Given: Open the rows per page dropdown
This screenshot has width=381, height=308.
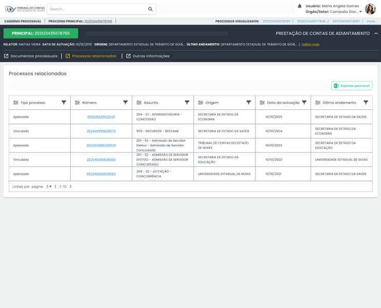Looking at the screenshot, I should click(49, 186).
